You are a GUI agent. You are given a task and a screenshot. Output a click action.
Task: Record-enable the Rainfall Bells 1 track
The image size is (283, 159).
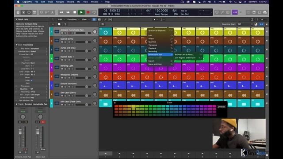(69, 60)
